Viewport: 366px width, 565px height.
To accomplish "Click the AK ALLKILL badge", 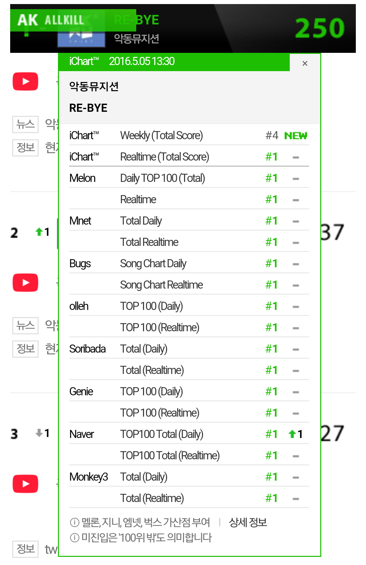I will pos(51,20).
